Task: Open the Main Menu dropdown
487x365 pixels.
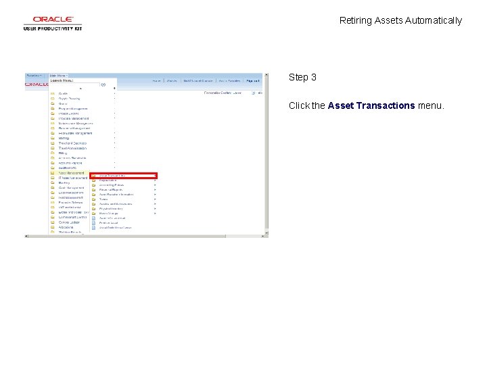Action: click(58, 76)
